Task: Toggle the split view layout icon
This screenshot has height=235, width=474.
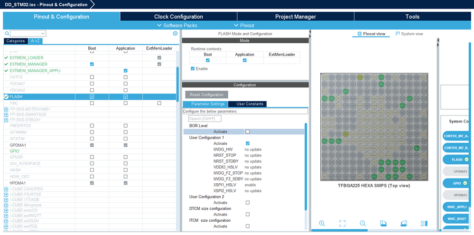Action: 424,224
